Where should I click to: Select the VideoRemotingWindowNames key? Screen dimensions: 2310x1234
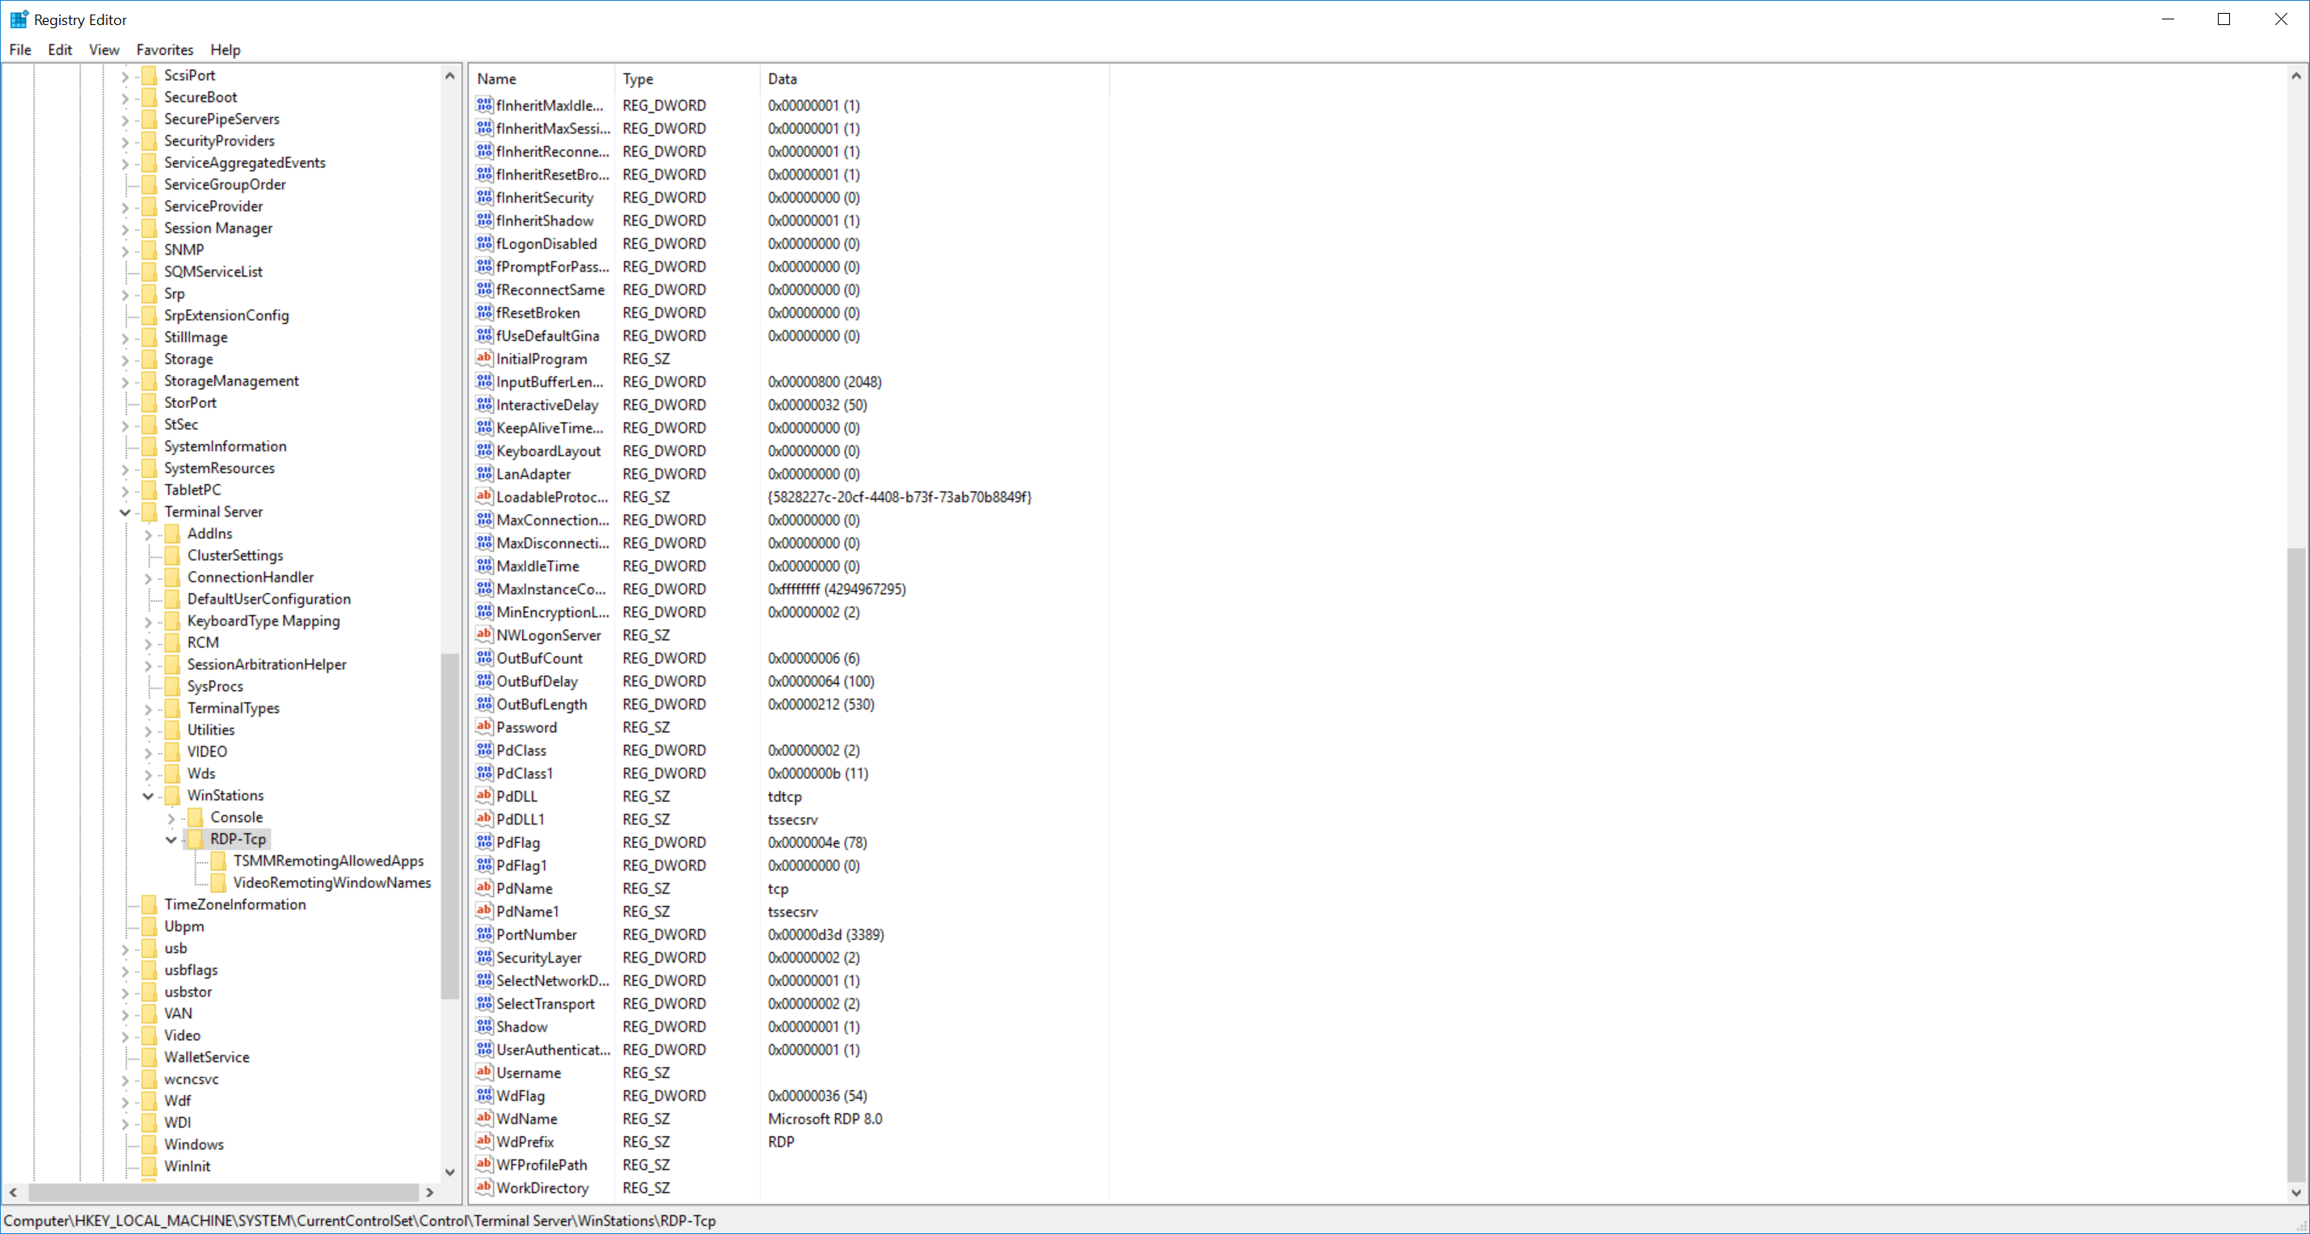332,882
